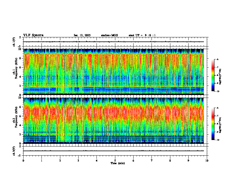Click the "6" kHz tick on ch.2 frequency axis
The width and height of the screenshot is (233, 180).
pyautogui.click(x=20, y=116)
